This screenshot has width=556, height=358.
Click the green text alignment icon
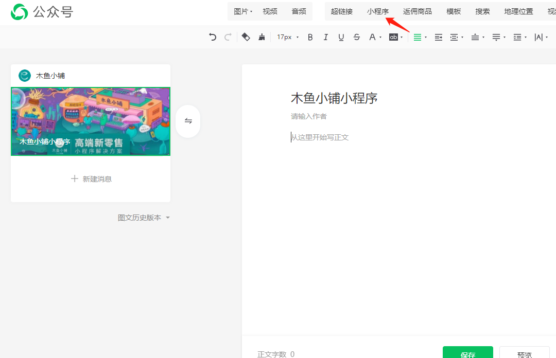point(418,37)
